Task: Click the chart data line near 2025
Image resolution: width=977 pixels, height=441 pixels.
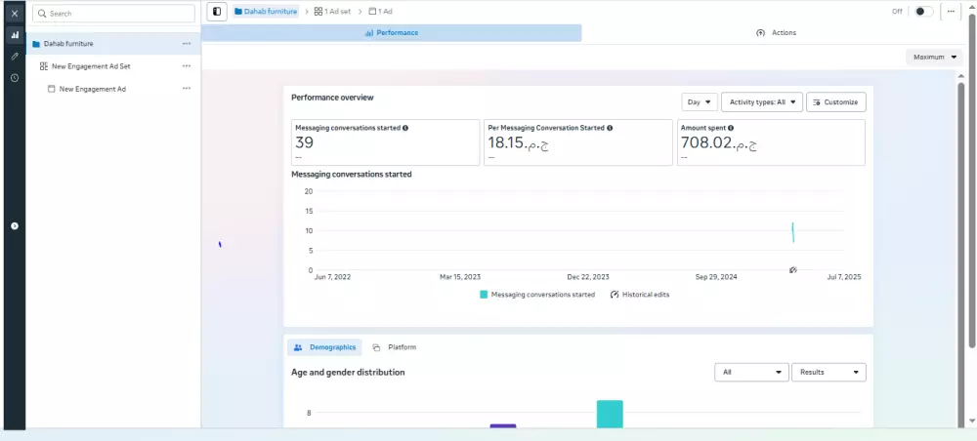Action: [792, 232]
